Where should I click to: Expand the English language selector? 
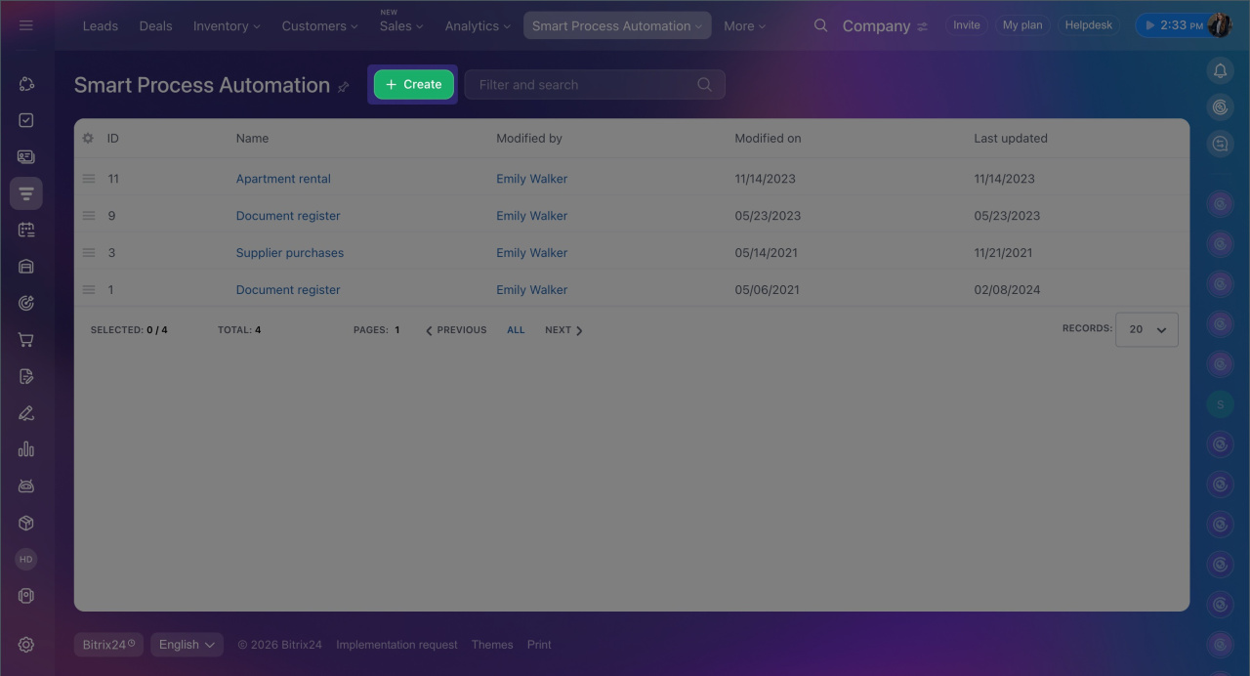tap(187, 645)
